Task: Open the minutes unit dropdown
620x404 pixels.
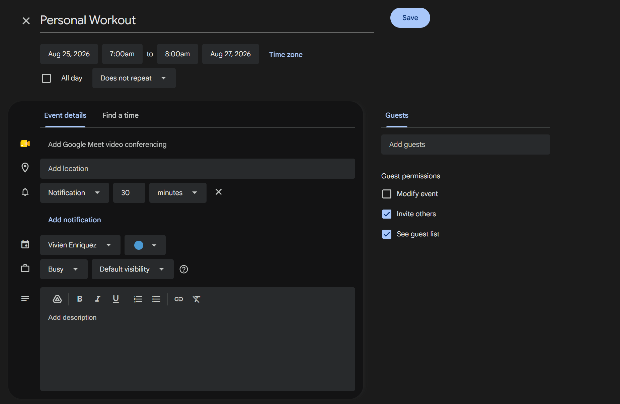Action: (x=178, y=193)
